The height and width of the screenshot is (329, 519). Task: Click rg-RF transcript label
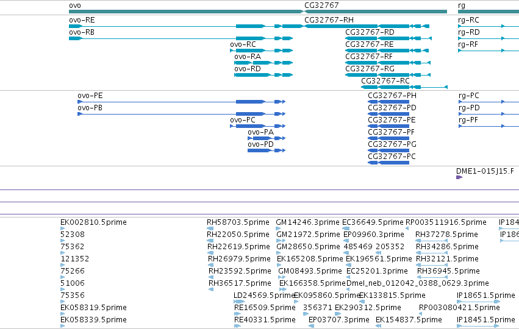[468, 44]
